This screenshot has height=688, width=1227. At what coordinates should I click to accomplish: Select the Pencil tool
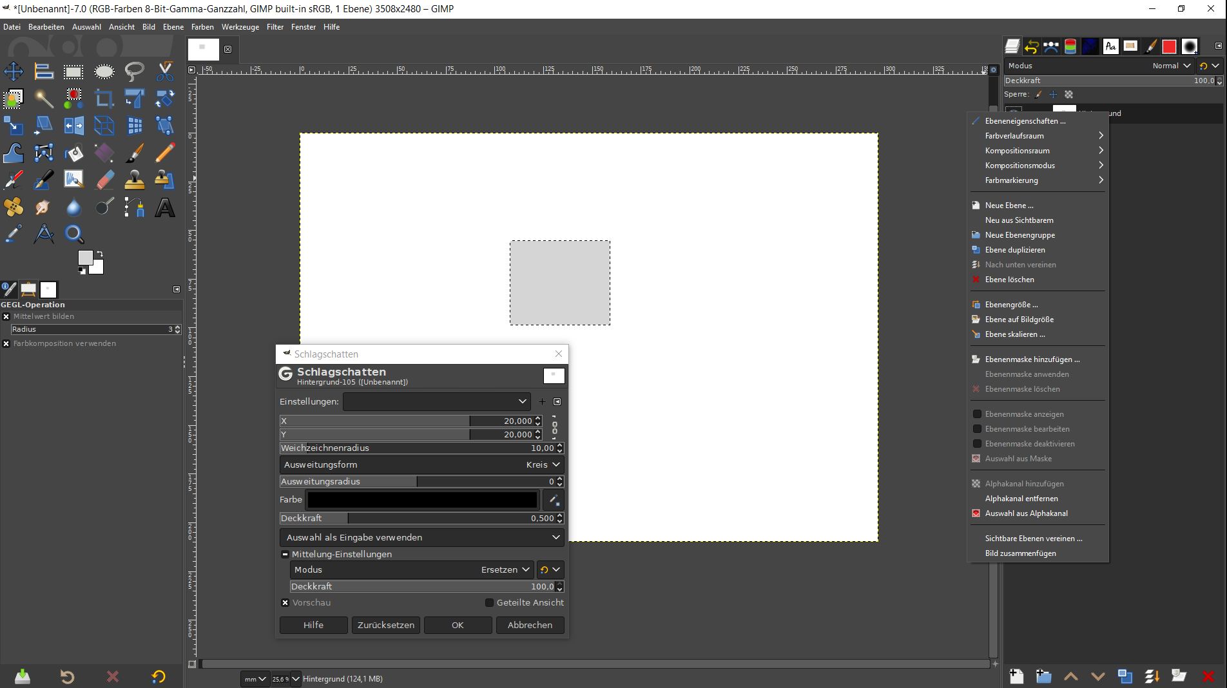(165, 153)
